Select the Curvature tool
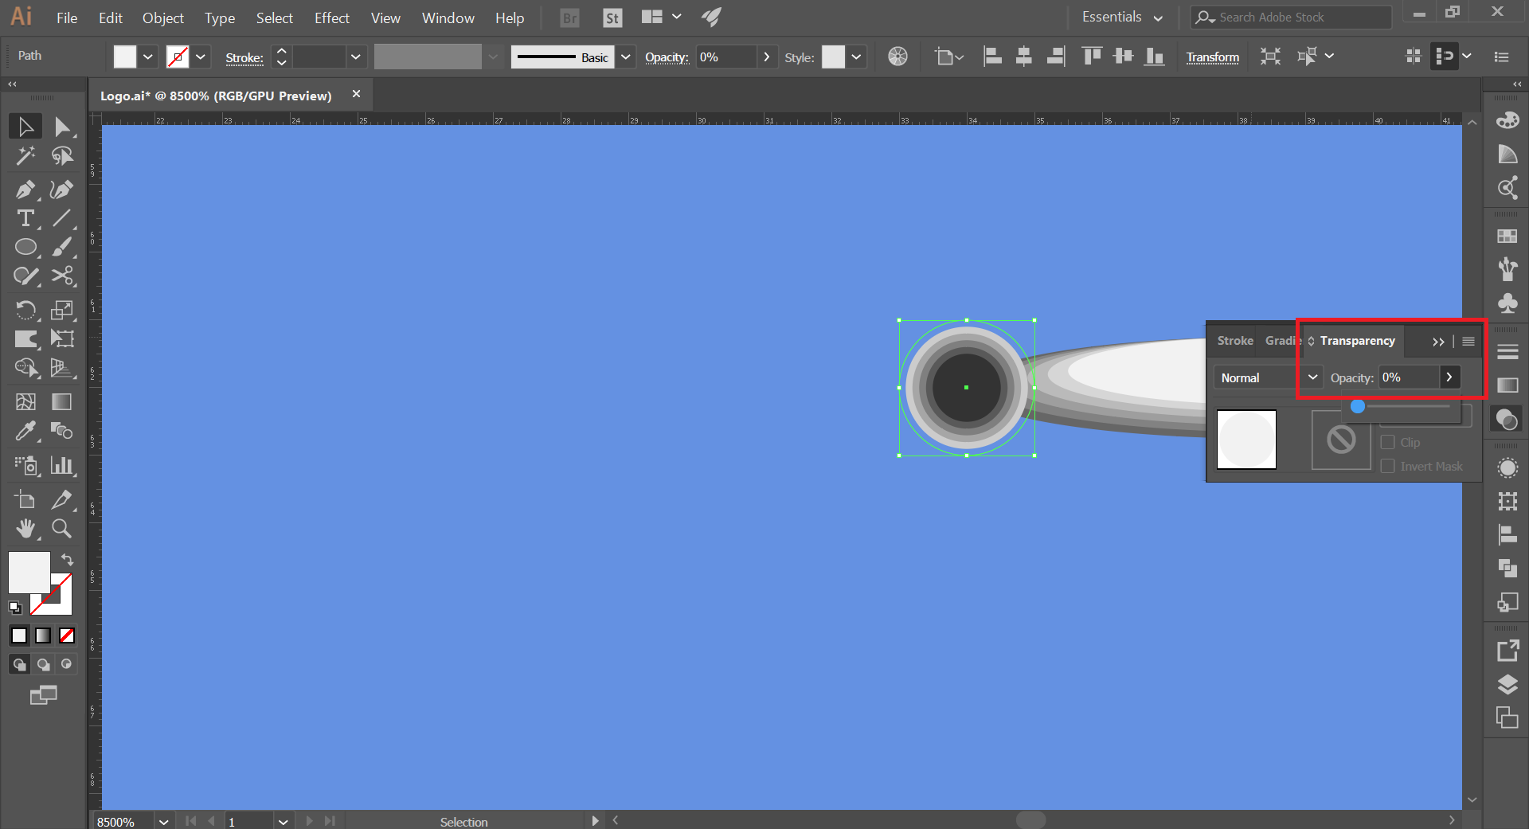Screen dimensions: 1529x829 [62, 190]
